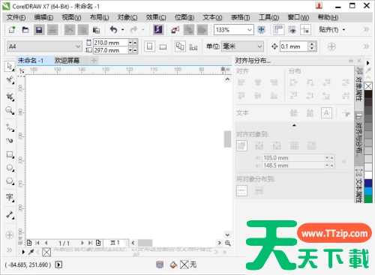Toggle show rulers button
Image resolution: width=375 pixels, height=275 pixels.
coord(278,30)
